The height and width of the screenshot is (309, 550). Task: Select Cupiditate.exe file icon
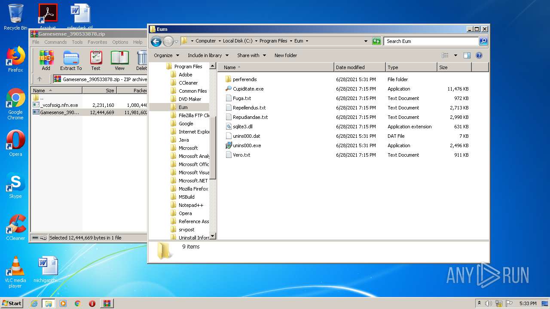pyautogui.click(x=229, y=89)
